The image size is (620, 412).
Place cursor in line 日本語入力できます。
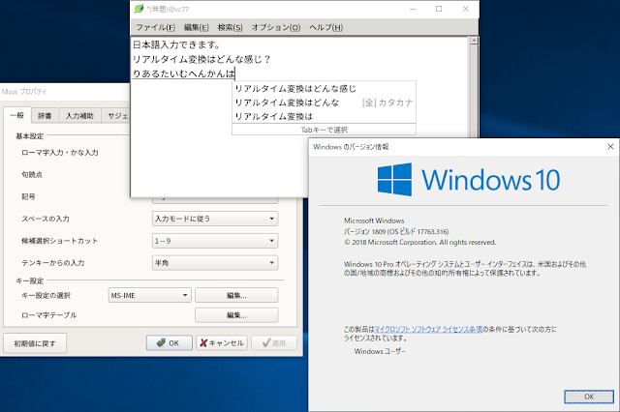pyautogui.click(x=176, y=44)
